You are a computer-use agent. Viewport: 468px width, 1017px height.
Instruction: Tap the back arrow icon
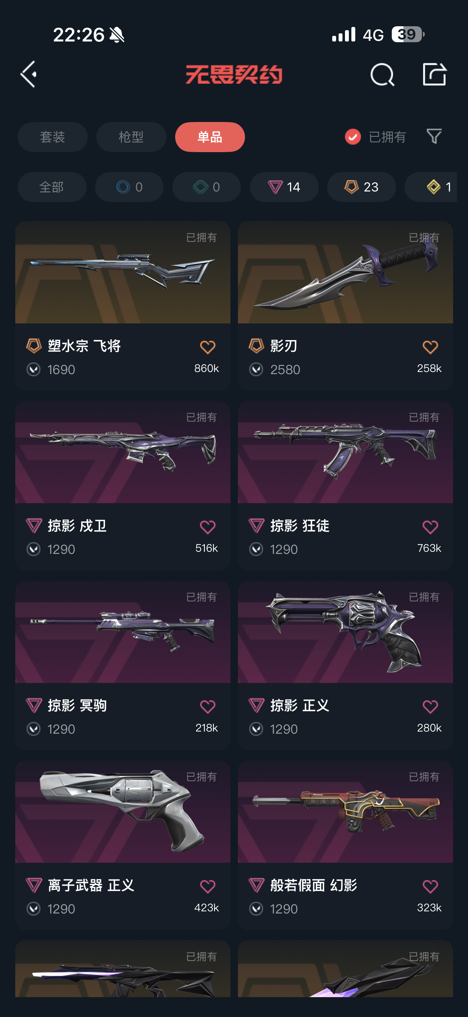click(x=28, y=74)
